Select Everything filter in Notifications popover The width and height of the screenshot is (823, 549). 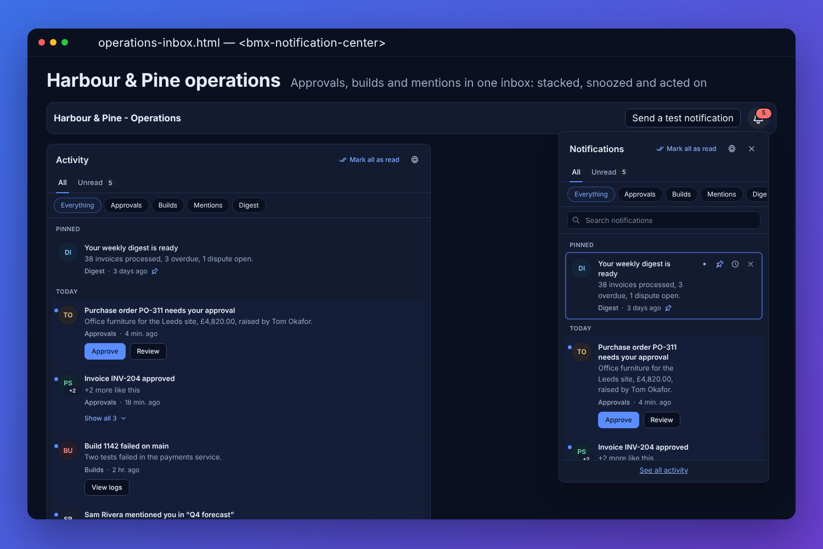point(591,194)
